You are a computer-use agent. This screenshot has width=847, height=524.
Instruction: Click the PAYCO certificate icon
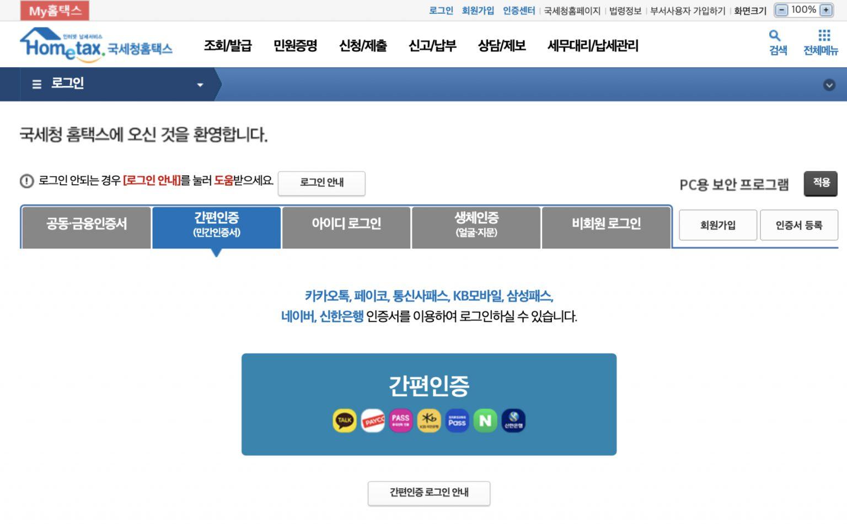373,420
